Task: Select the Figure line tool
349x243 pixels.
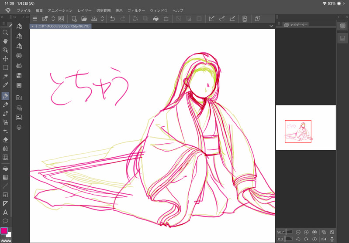Action: [5, 186]
